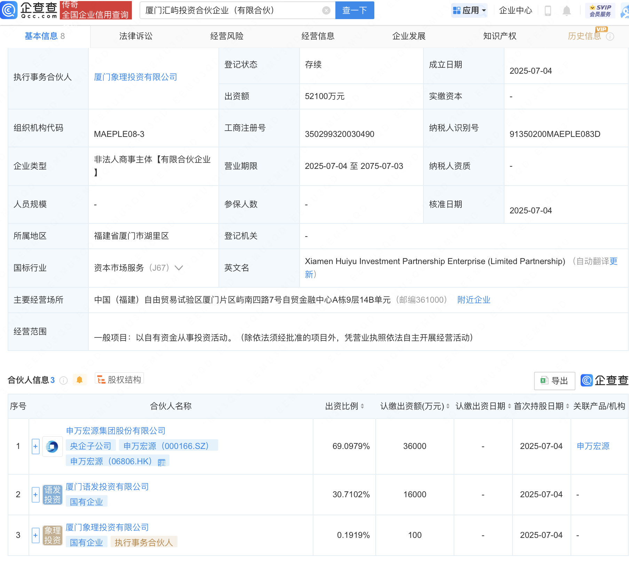Click the orange bell alert beside 合伙人信息
Image resolution: width=629 pixels, height=565 pixels.
click(79, 380)
